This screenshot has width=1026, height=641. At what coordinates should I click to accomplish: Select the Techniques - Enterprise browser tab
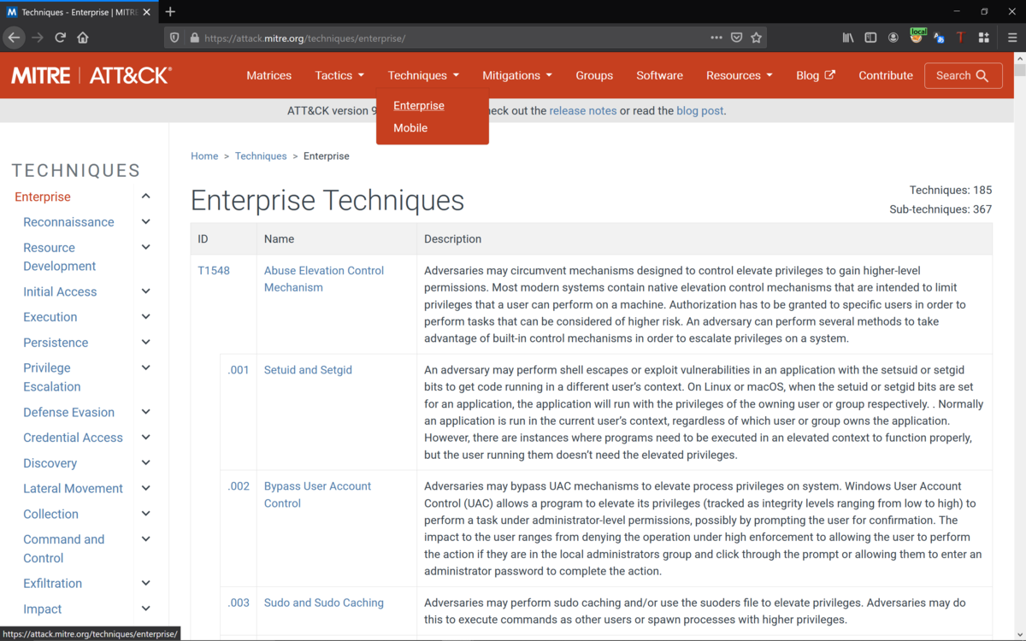[x=79, y=12]
